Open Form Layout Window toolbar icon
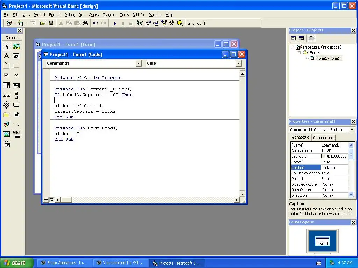 coord(156,23)
